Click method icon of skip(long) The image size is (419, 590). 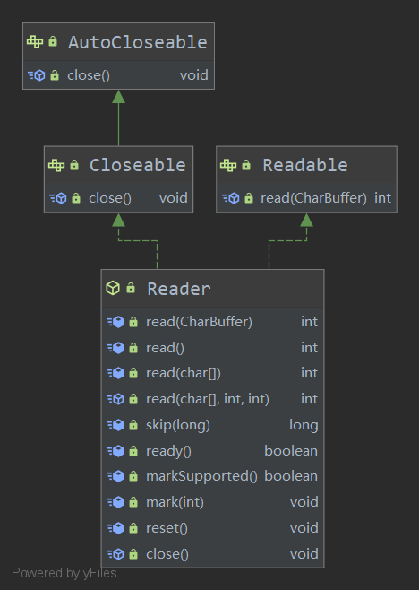coord(115,425)
